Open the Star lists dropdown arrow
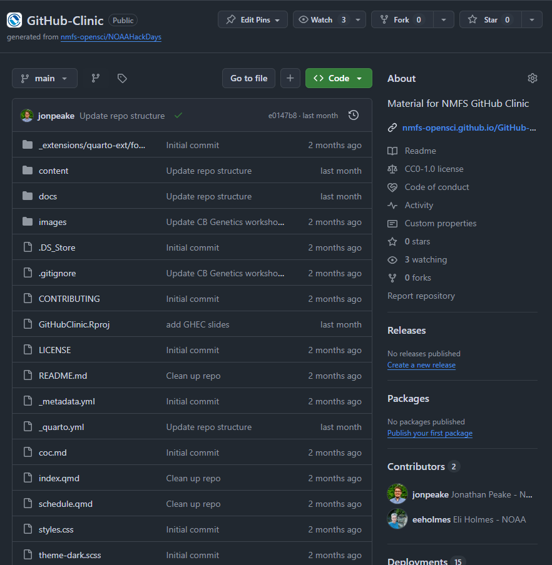This screenshot has height=565, width=552. tap(531, 19)
